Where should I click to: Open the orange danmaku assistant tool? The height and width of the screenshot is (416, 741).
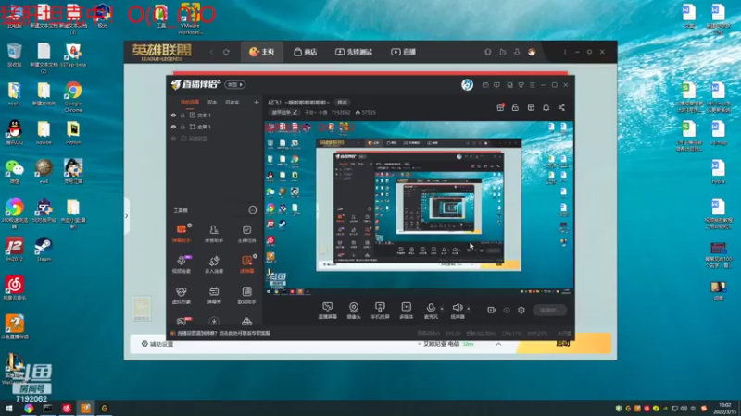[181, 234]
